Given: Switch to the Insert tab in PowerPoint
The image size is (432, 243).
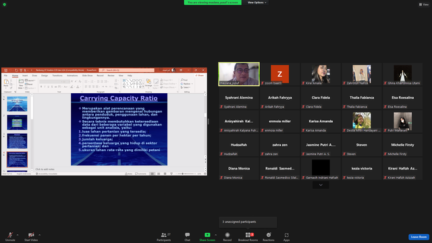Looking at the screenshot, I should [25, 76].
